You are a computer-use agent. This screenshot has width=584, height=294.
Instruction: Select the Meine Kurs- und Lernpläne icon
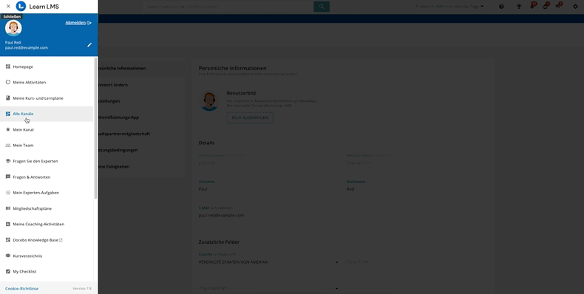(8, 98)
